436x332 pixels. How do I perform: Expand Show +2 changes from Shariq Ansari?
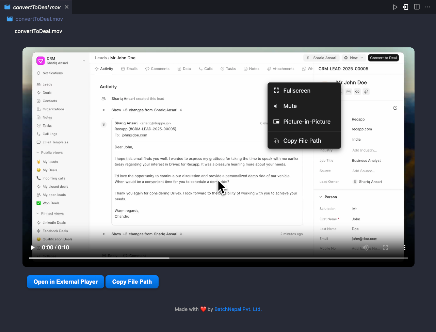click(x=147, y=234)
